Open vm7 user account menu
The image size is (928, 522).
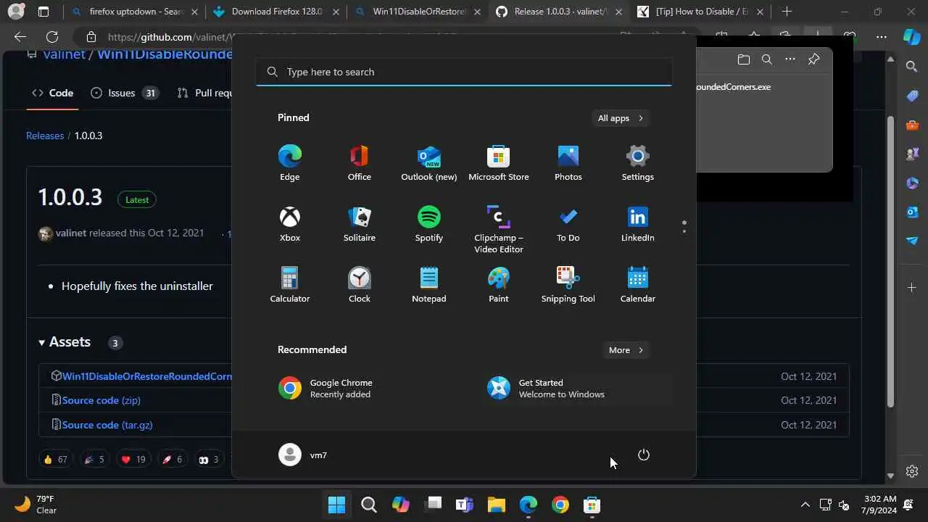[x=303, y=455]
